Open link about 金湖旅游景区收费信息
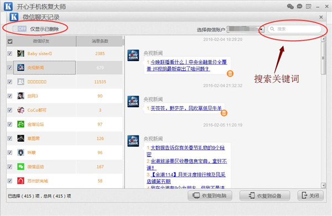 pos(187,164)
